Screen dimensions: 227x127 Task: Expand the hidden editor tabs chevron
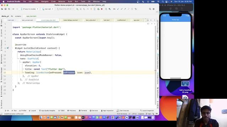tap(151, 20)
